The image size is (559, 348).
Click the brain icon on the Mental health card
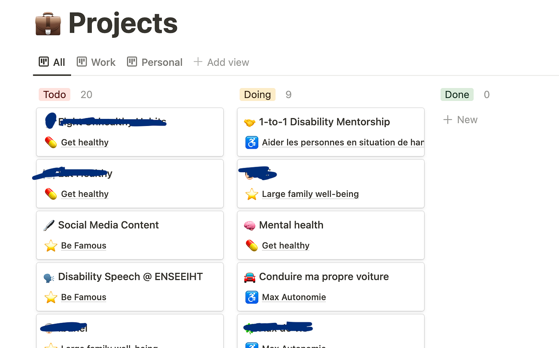[249, 225]
